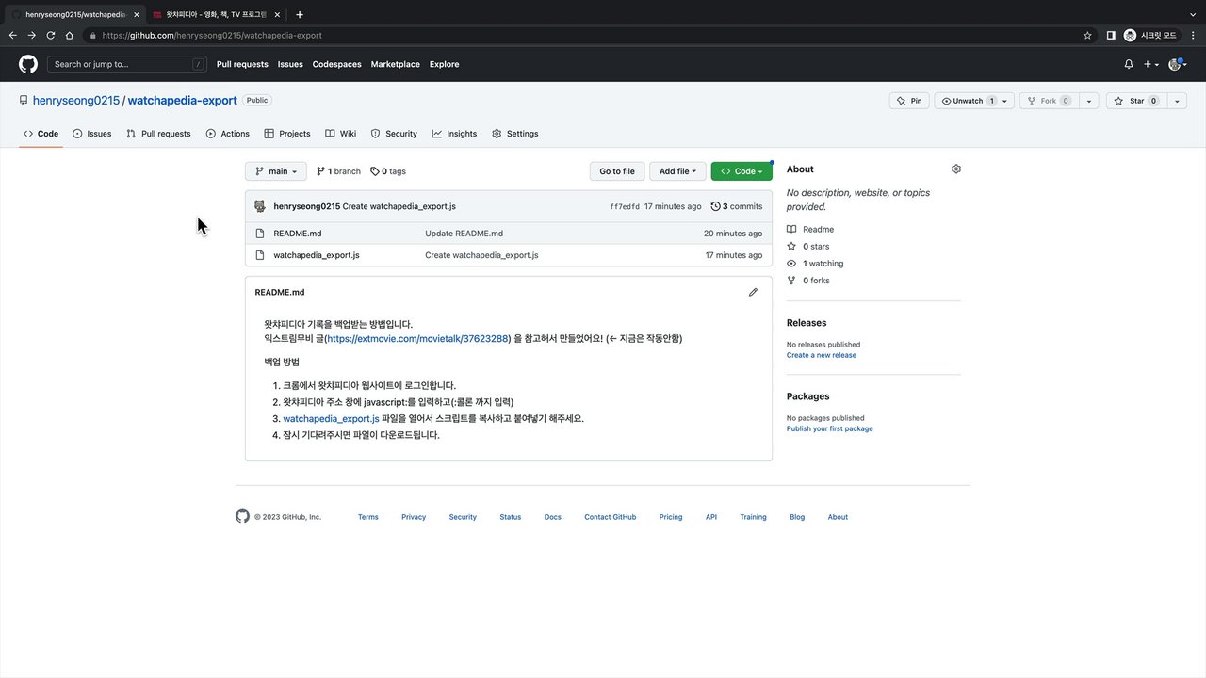View the 3 commits history
The height and width of the screenshot is (678, 1206).
pos(737,206)
